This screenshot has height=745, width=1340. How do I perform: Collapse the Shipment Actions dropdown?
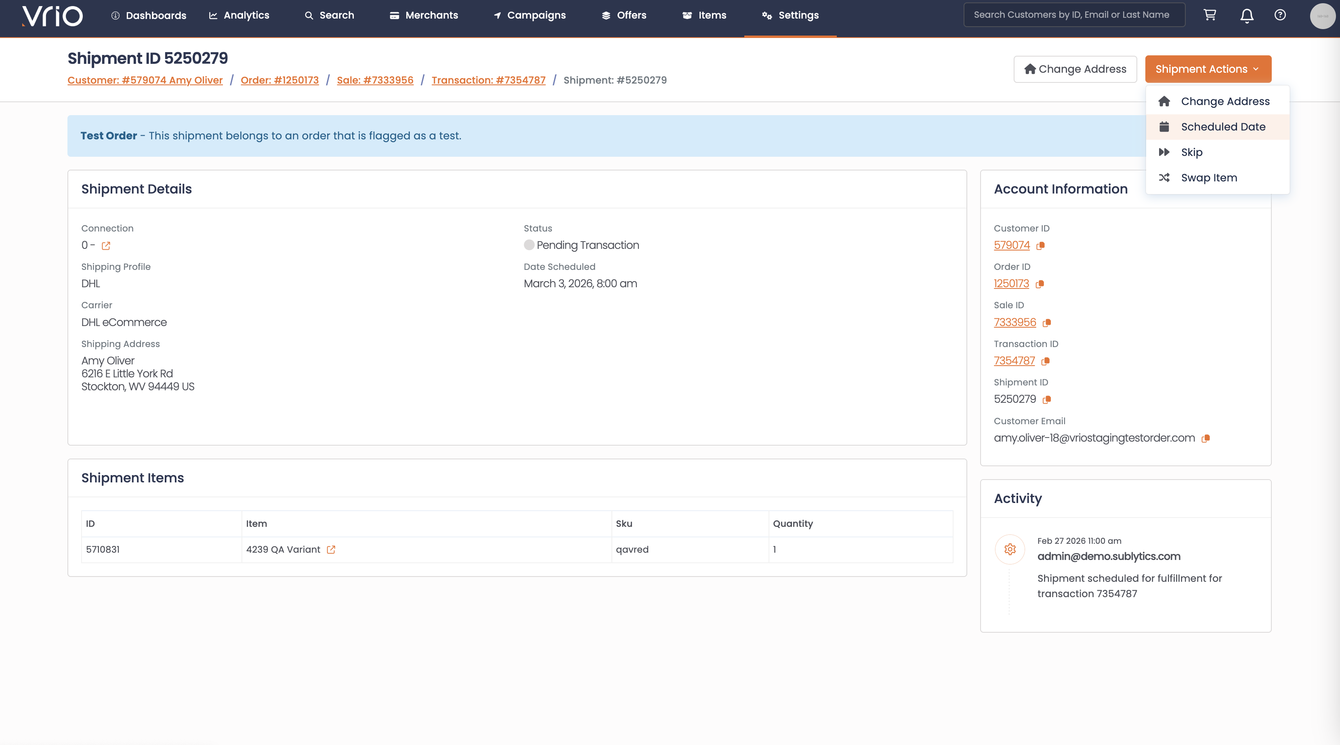1208,69
